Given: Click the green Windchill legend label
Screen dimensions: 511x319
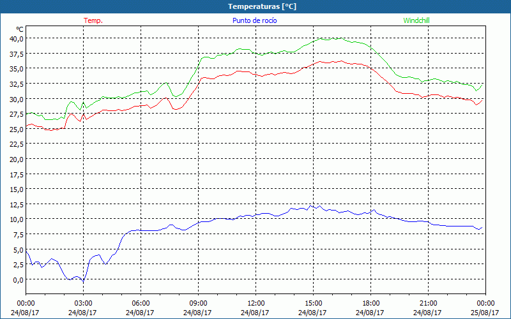Looking at the screenshot, I should [x=416, y=20].
